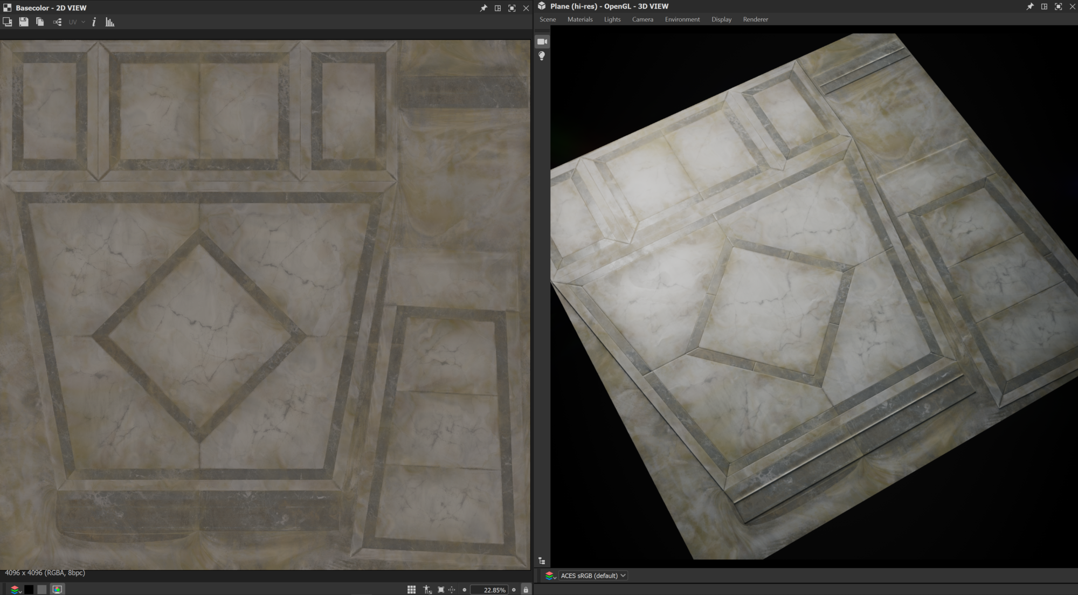Click the scene hierarchy icon in 3D view

[542, 561]
